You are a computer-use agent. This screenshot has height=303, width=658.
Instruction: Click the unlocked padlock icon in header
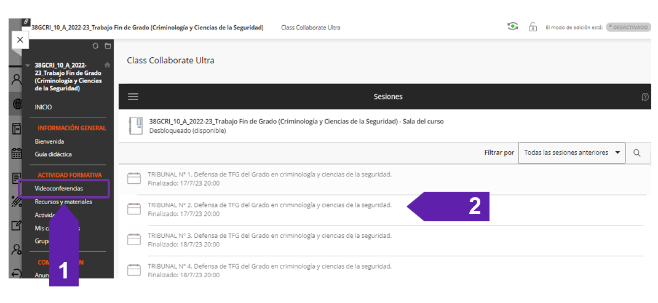pos(533,27)
